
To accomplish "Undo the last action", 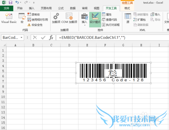I will tap(17, 2).
